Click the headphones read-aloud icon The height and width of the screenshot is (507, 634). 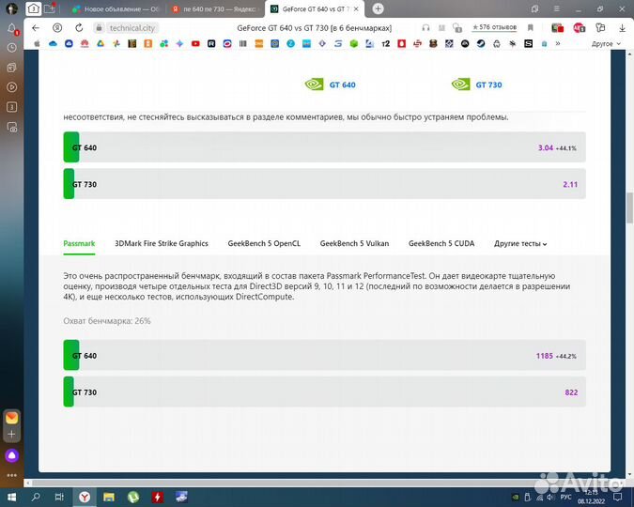425,28
